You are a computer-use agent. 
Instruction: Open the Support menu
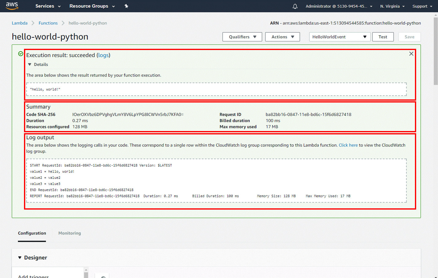click(422, 6)
